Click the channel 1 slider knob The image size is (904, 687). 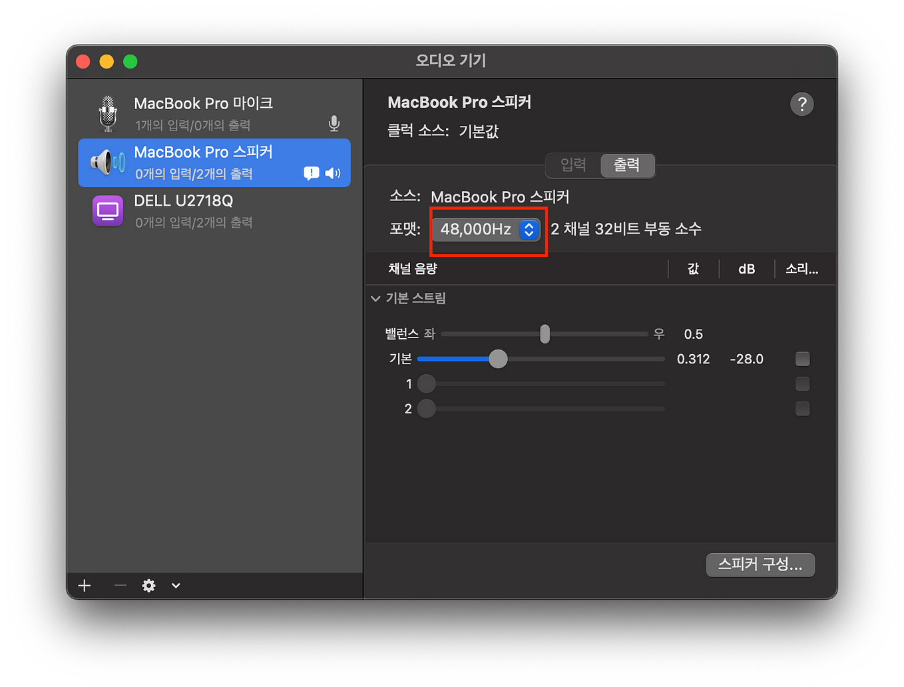(427, 383)
